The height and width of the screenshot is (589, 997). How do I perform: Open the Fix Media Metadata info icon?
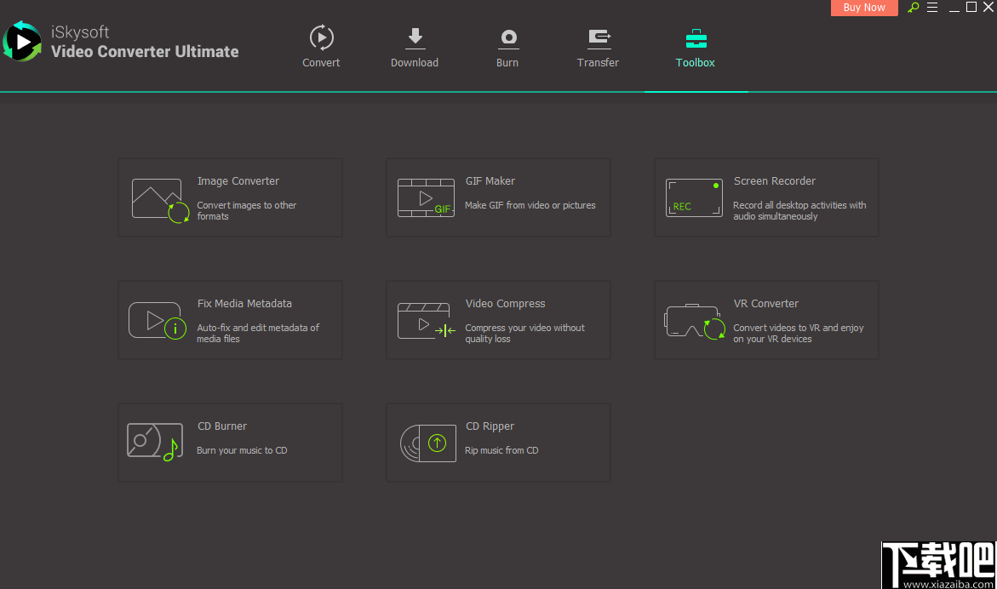(157, 321)
